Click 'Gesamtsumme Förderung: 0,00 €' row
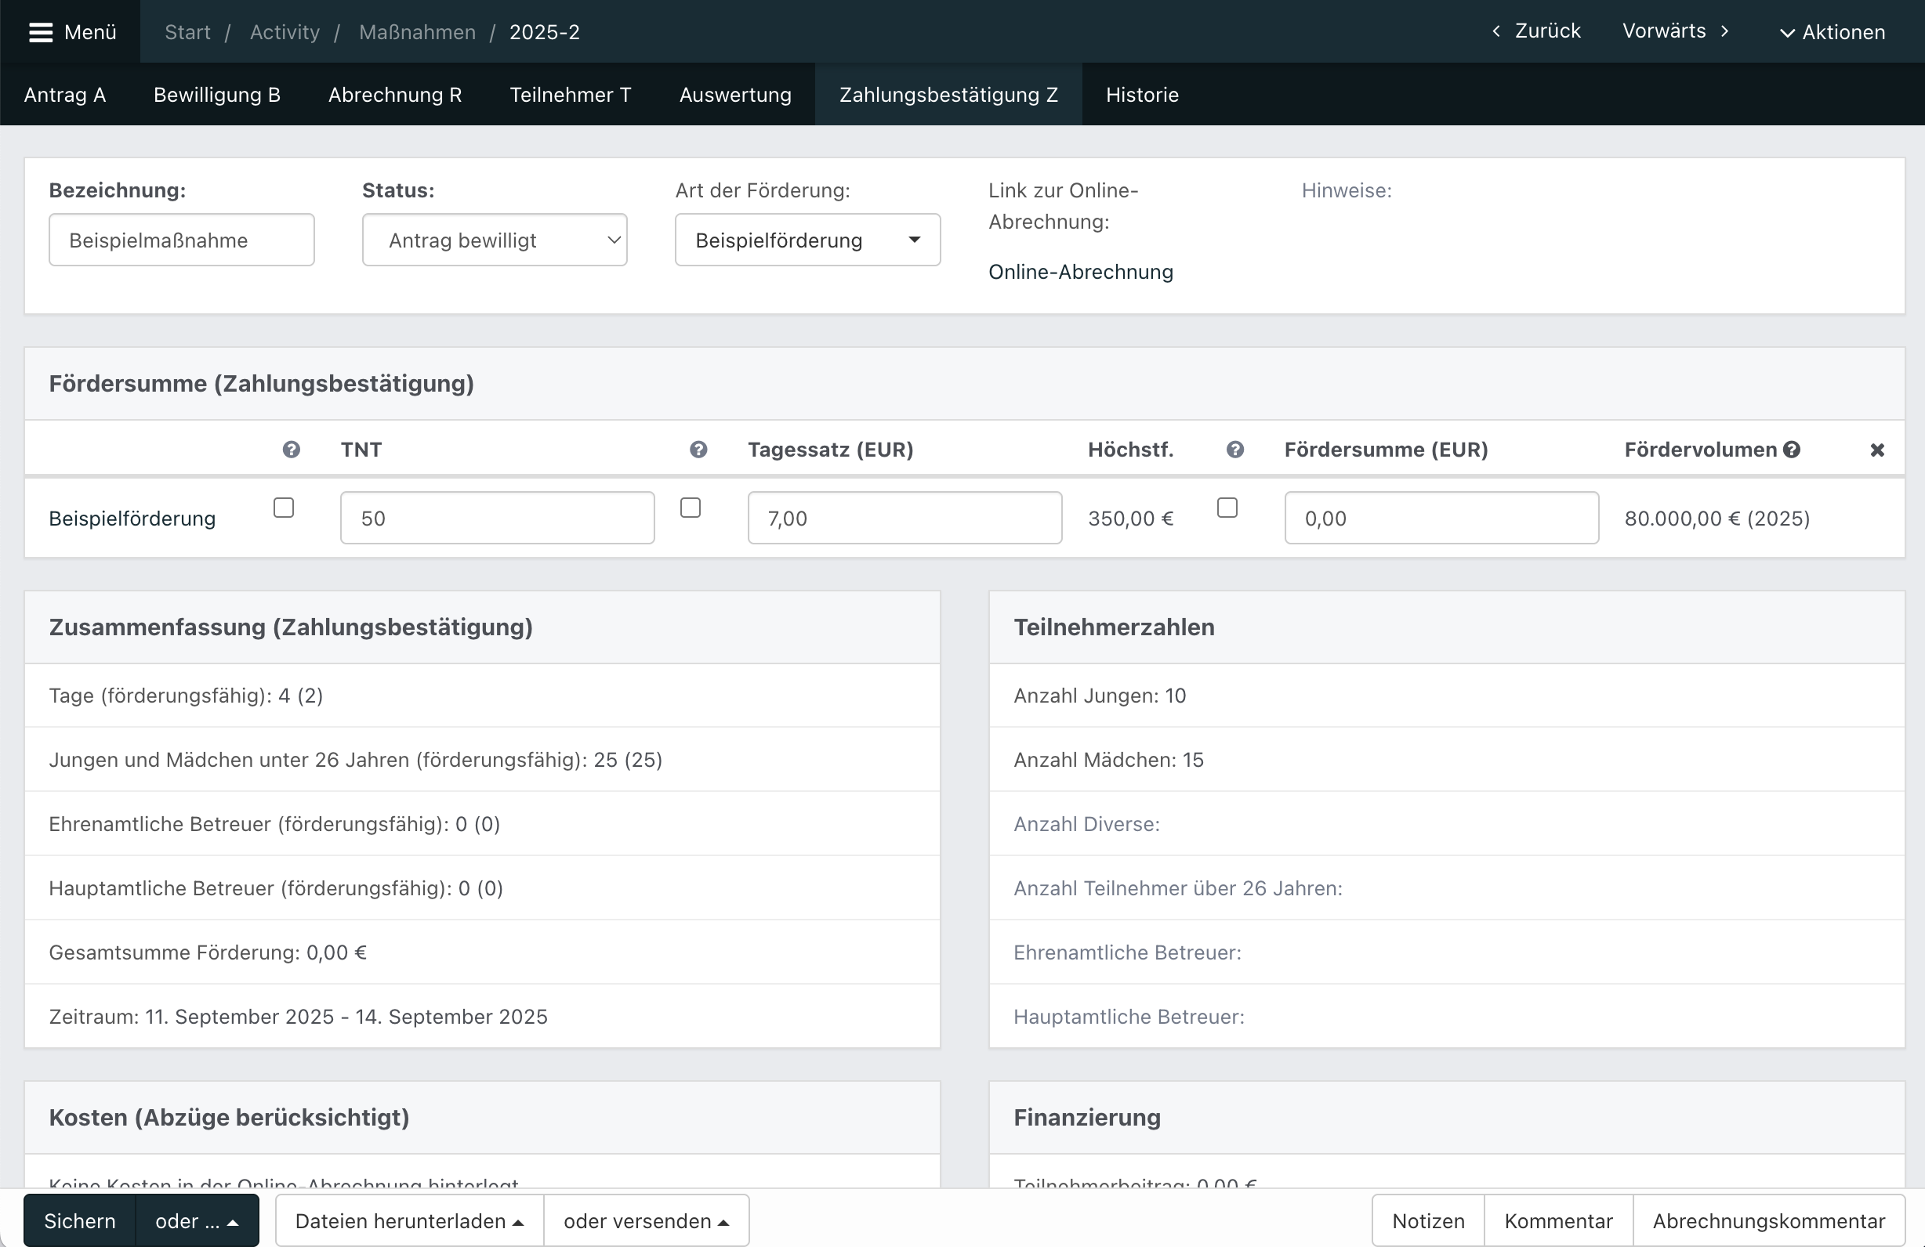The width and height of the screenshot is (1925, 1247). 482,952
